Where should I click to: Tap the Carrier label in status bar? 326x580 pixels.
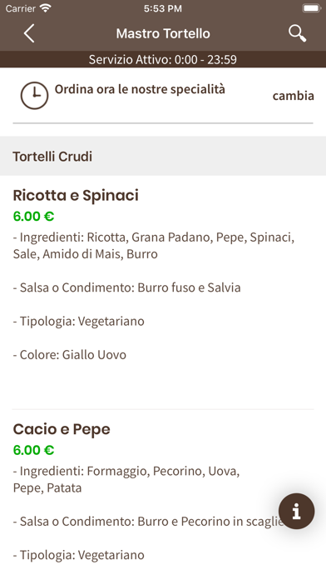tap(20, 8)
